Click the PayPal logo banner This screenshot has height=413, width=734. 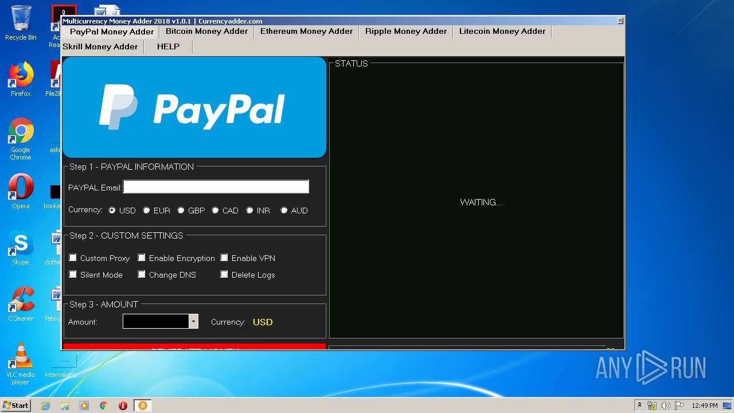point(194,107)
